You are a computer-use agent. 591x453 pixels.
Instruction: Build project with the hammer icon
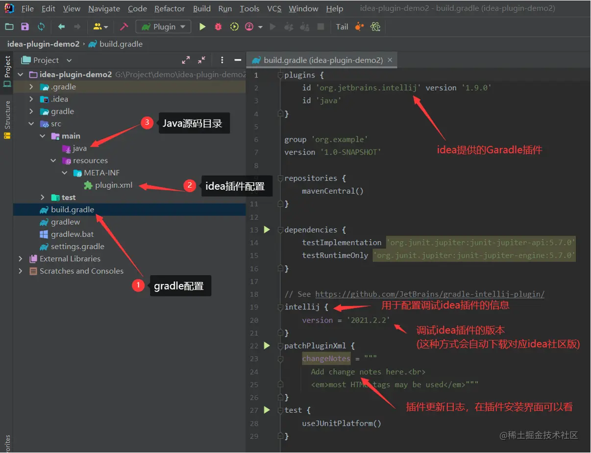124,27
